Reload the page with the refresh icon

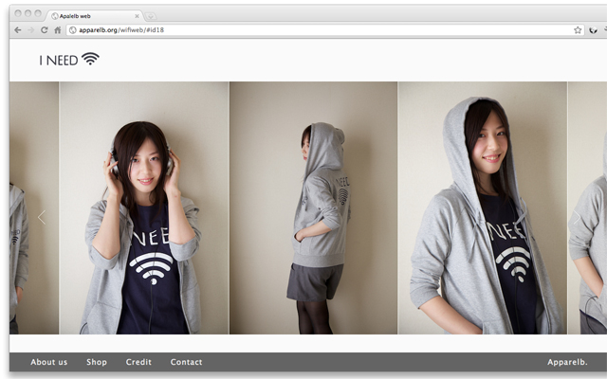pyautogui.click(x=44, y=30)
